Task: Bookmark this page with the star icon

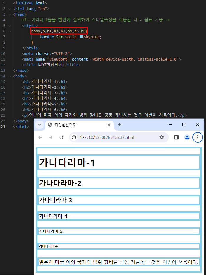Action: [162, 137]
